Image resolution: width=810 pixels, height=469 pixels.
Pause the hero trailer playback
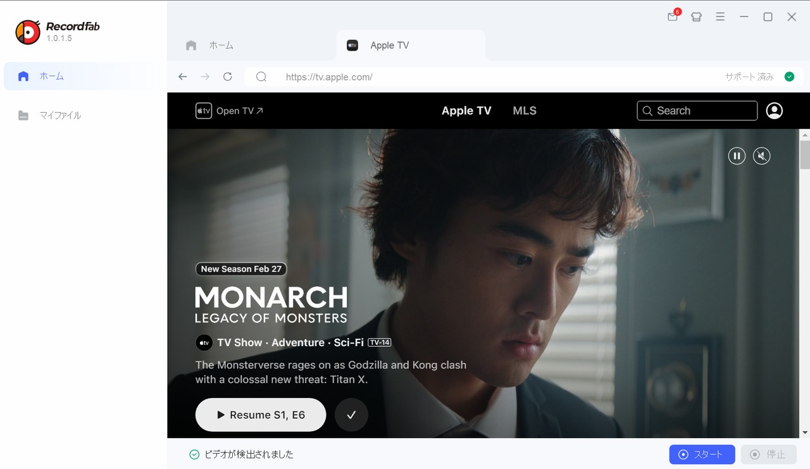click(x=737, y=156)
